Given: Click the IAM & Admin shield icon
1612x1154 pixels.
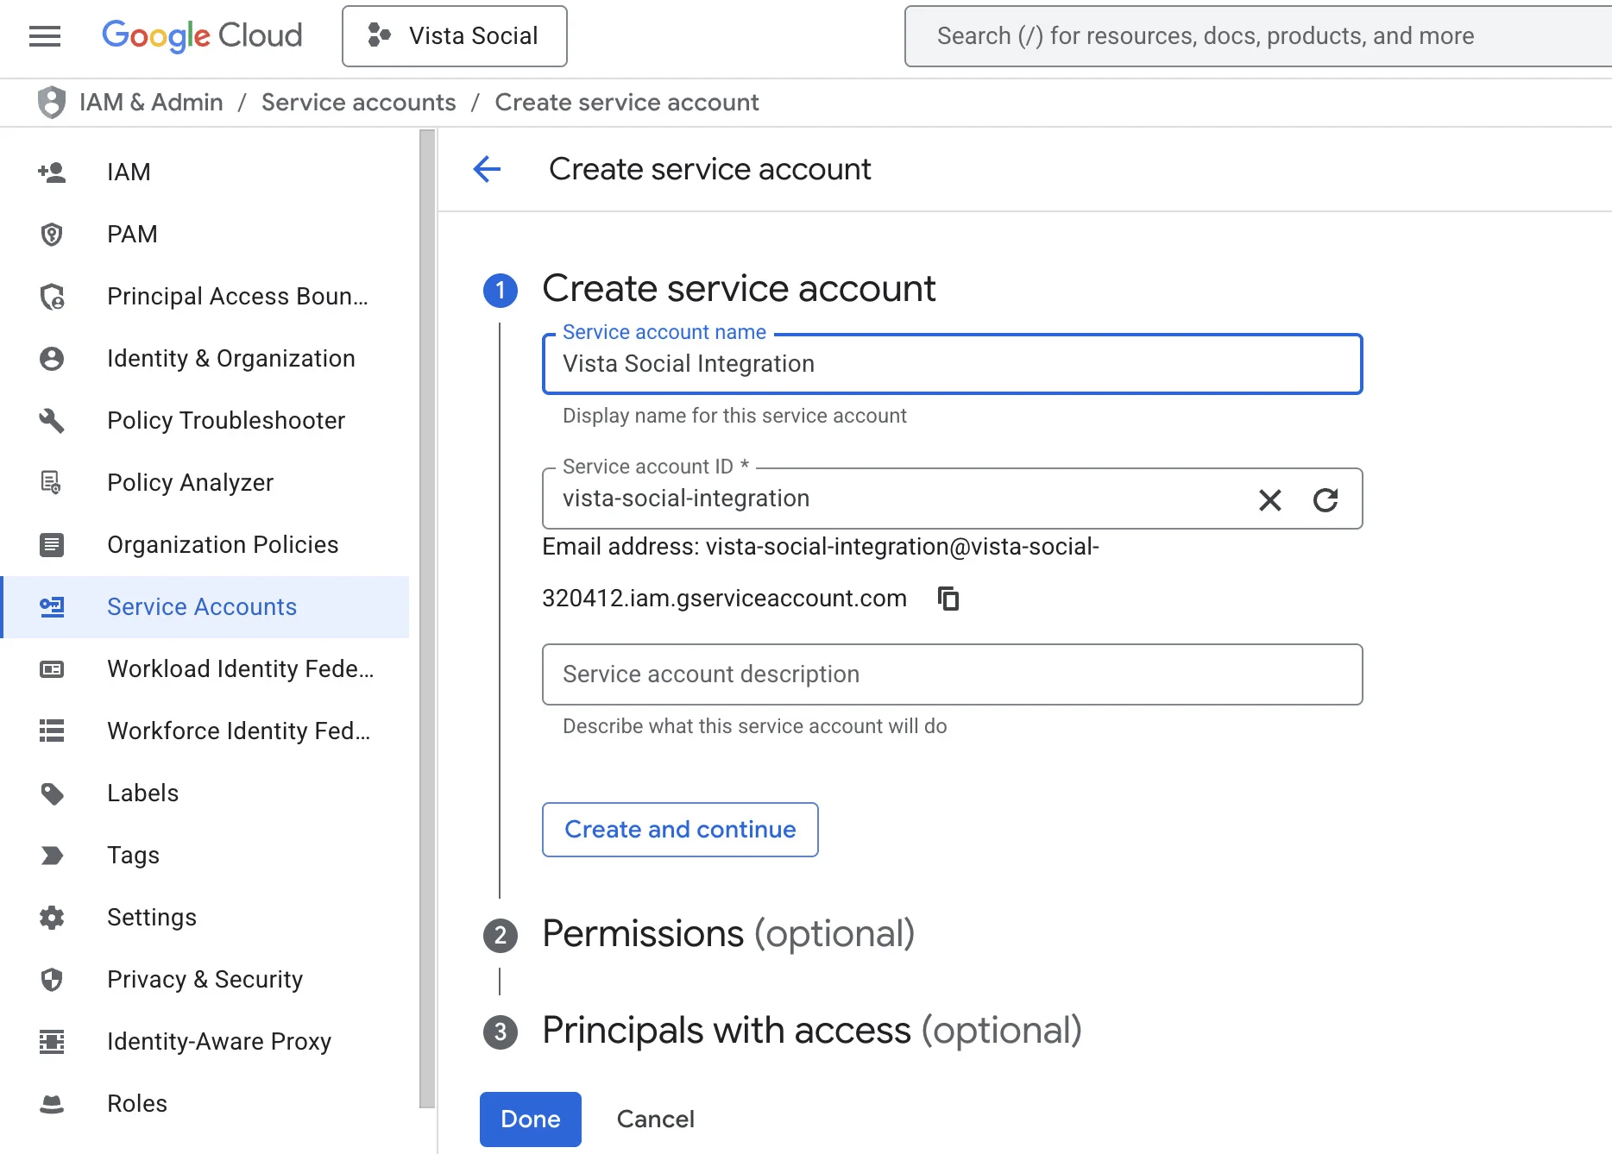Looking at the screenshot, I should tap(52, 103).
